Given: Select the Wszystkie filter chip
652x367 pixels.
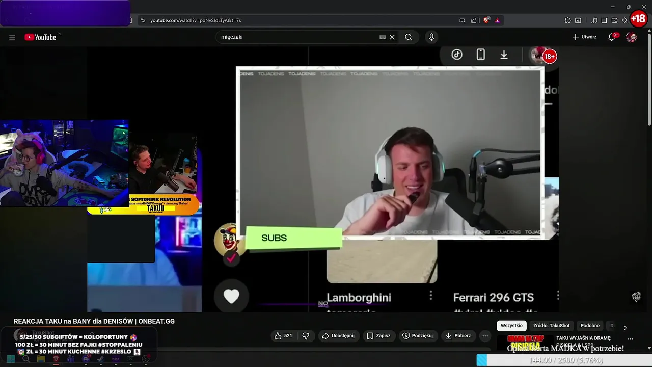Looking at the screenshot, I should tap(511, 326).
